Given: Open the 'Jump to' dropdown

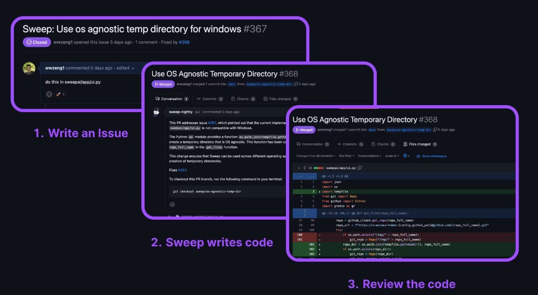Looking at the screenshot, I should pyautogui.click(x=392, y=156).
